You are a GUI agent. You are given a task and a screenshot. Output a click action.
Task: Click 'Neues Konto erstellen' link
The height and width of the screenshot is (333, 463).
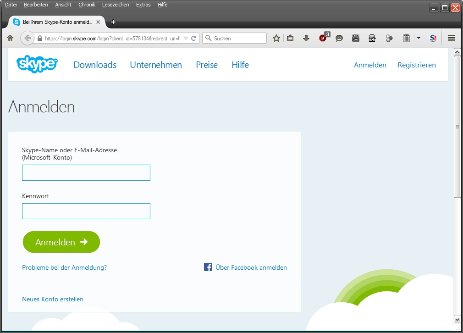[x=53, y=299]
